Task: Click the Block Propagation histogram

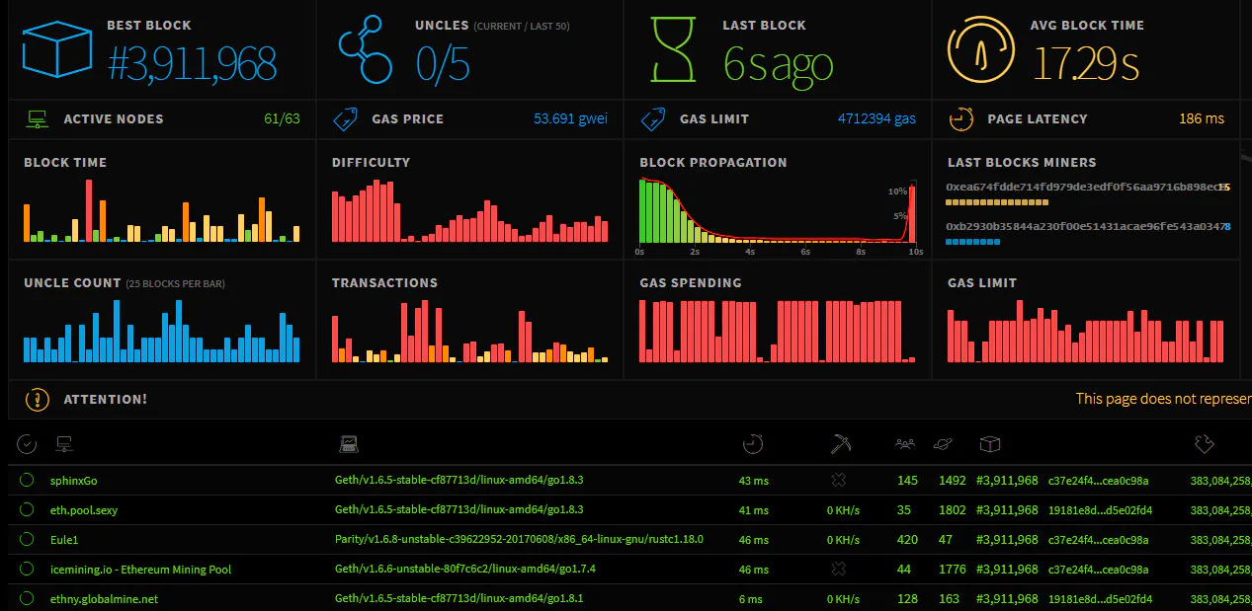Action: click(779, 211)
